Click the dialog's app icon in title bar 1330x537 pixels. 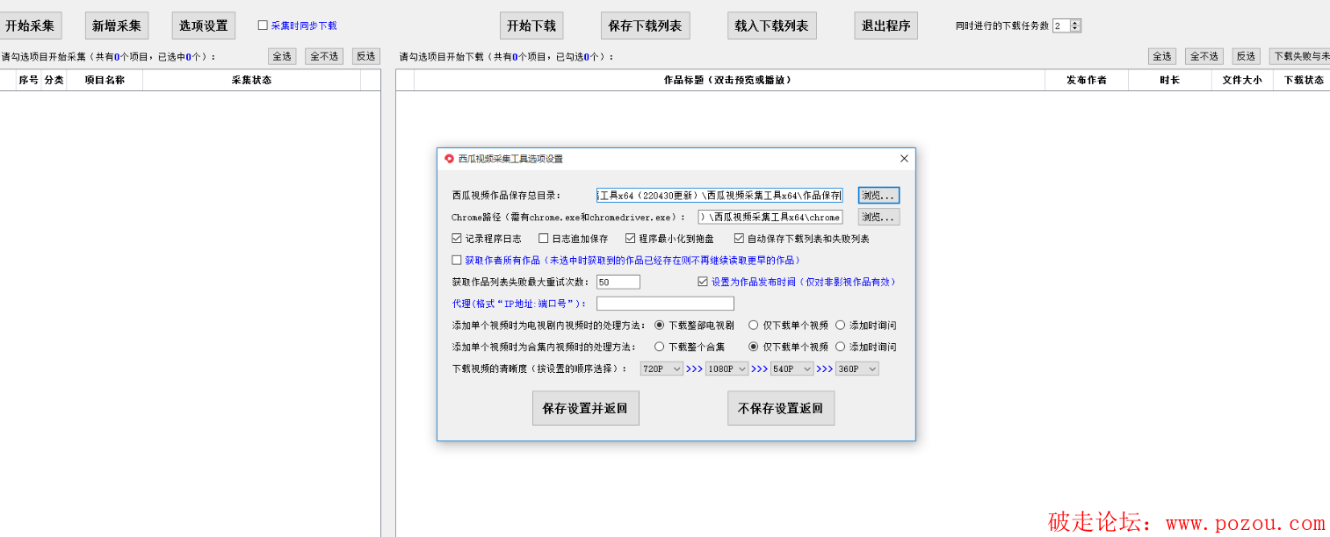coord(449,159)
